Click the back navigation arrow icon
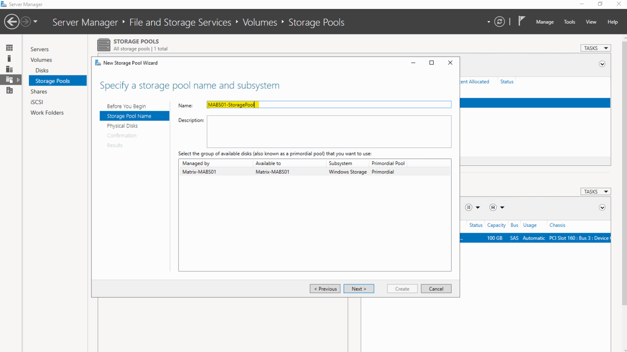 (12, 22)
